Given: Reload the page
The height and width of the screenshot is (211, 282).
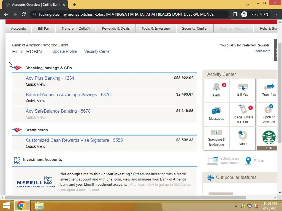Looking at the screenshot, I should tap(24, 14).
